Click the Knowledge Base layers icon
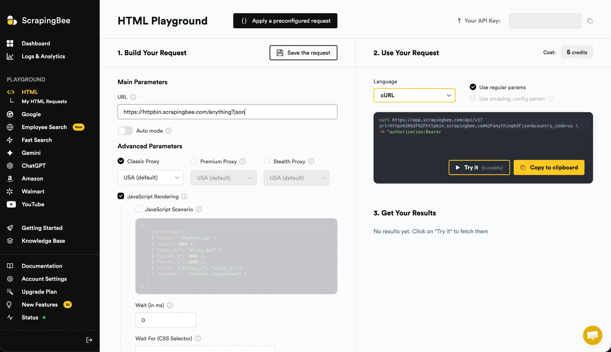Viewport: 611px width, 352px height. pyautogui.click(x=10, y=241)
